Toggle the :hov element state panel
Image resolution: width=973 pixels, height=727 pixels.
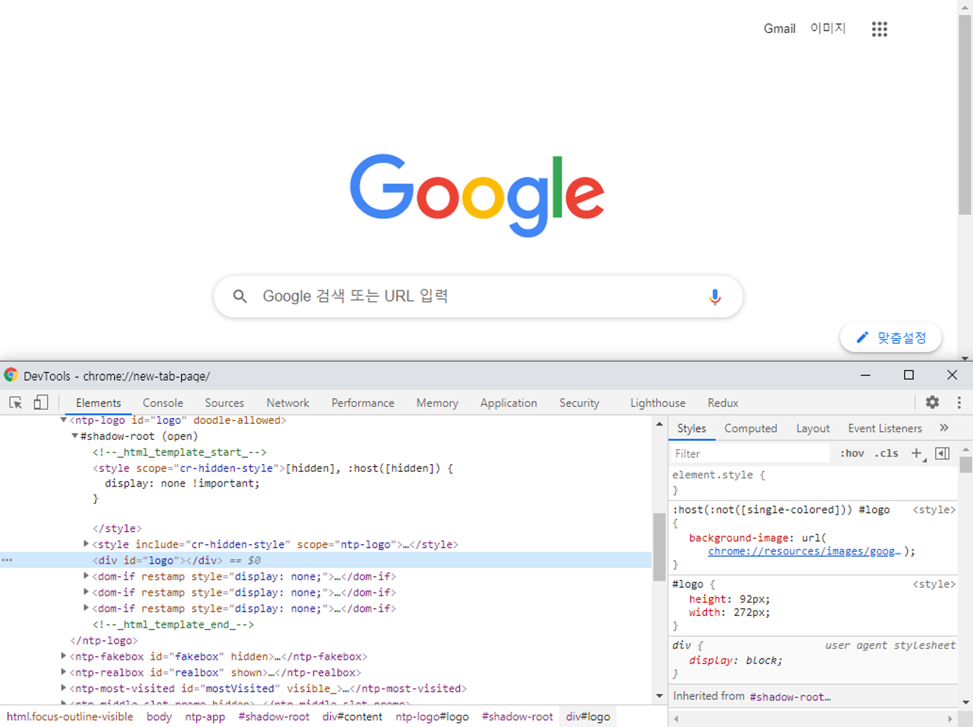[x=852, y=454]
